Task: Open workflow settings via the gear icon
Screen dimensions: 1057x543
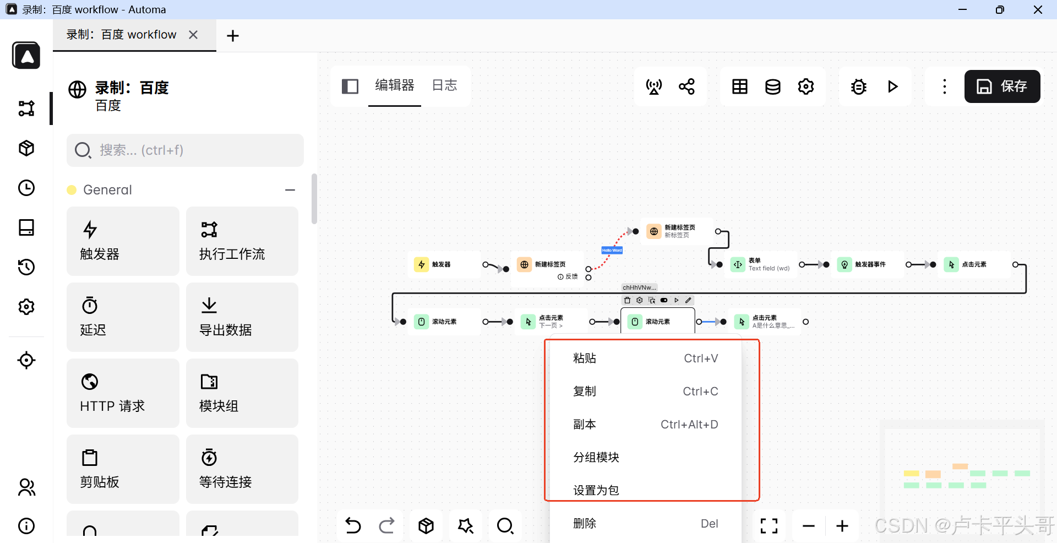Action: (805, 86)
